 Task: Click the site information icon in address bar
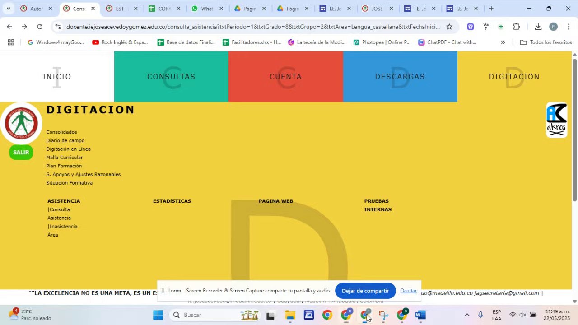(58, 27)
